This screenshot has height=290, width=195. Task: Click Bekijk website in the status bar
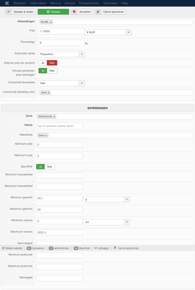coord(12,248)
